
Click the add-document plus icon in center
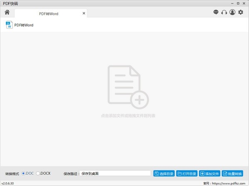pos(128,87)
